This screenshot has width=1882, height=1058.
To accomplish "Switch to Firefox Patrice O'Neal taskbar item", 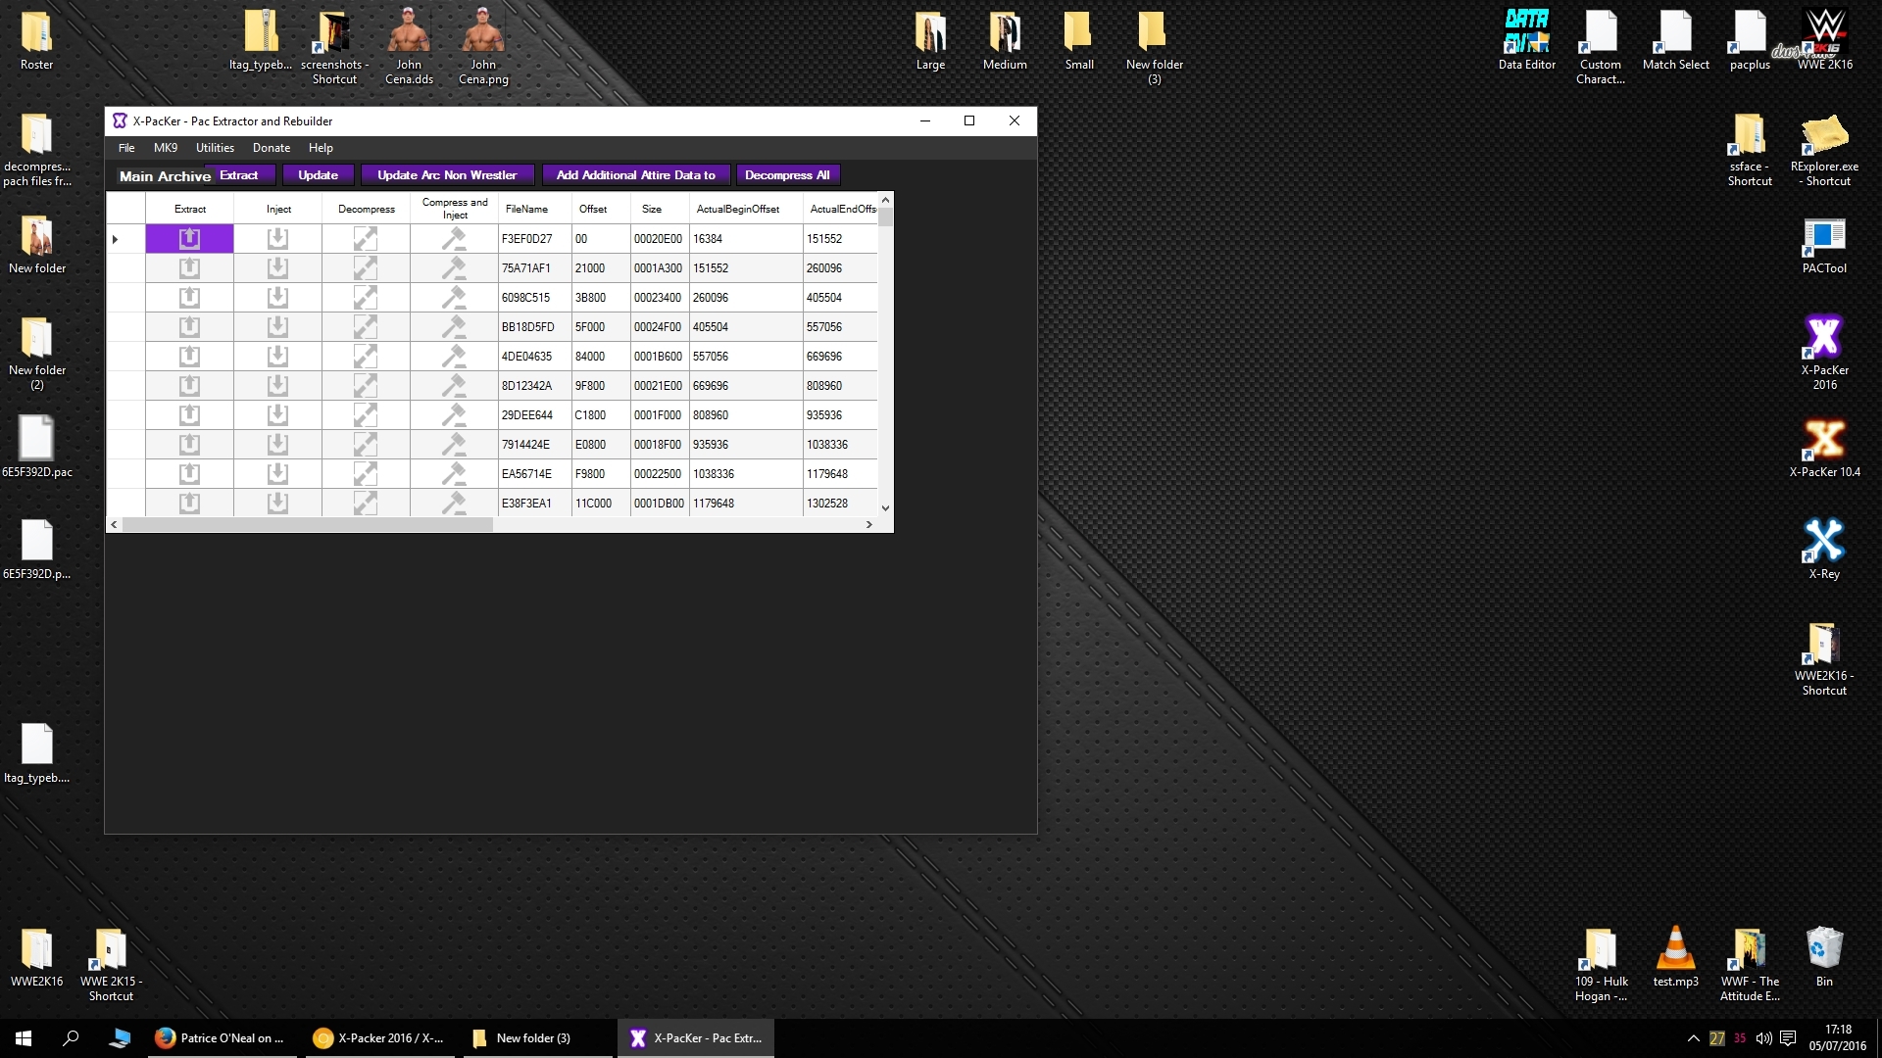I will 221,1038.
